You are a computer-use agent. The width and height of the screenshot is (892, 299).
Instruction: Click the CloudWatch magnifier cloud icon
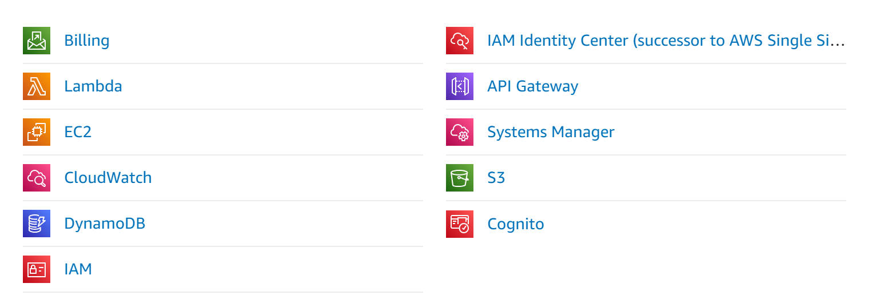[37, 178]
